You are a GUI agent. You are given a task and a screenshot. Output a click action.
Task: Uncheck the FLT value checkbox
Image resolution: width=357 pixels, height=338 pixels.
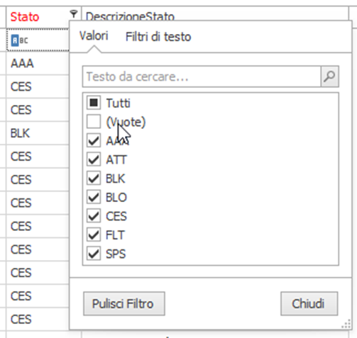pyautogui.click(x=94, y=235)
